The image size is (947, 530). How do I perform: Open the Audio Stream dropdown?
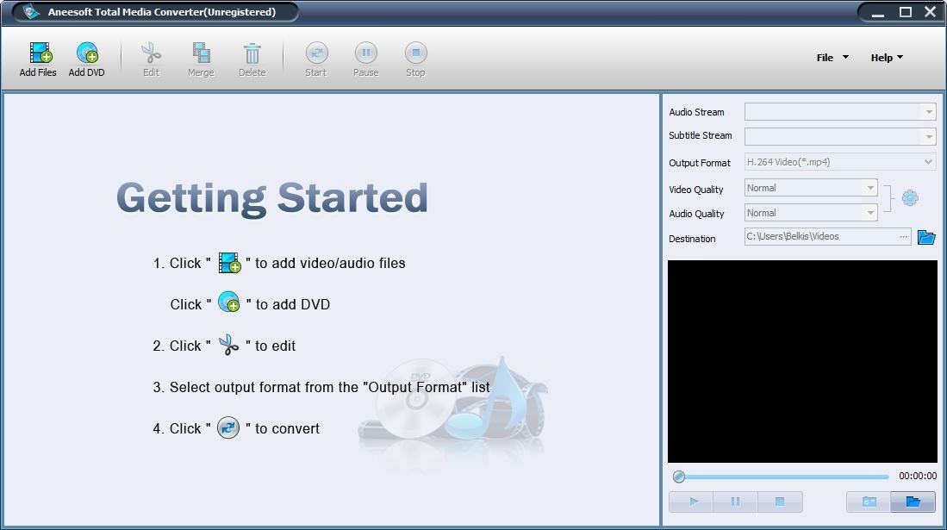[x=929, y=111]
